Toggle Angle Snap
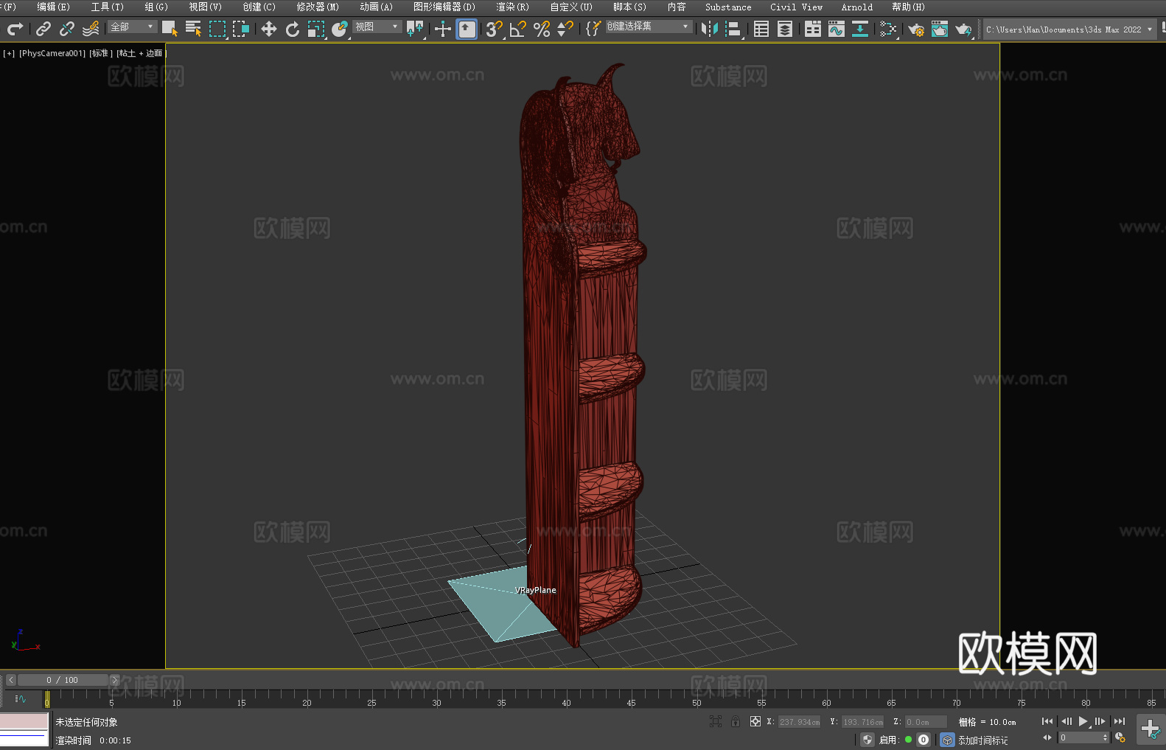 (x=517, y=29)
